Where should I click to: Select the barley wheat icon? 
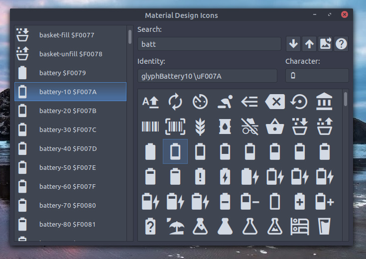click(200, 127)
